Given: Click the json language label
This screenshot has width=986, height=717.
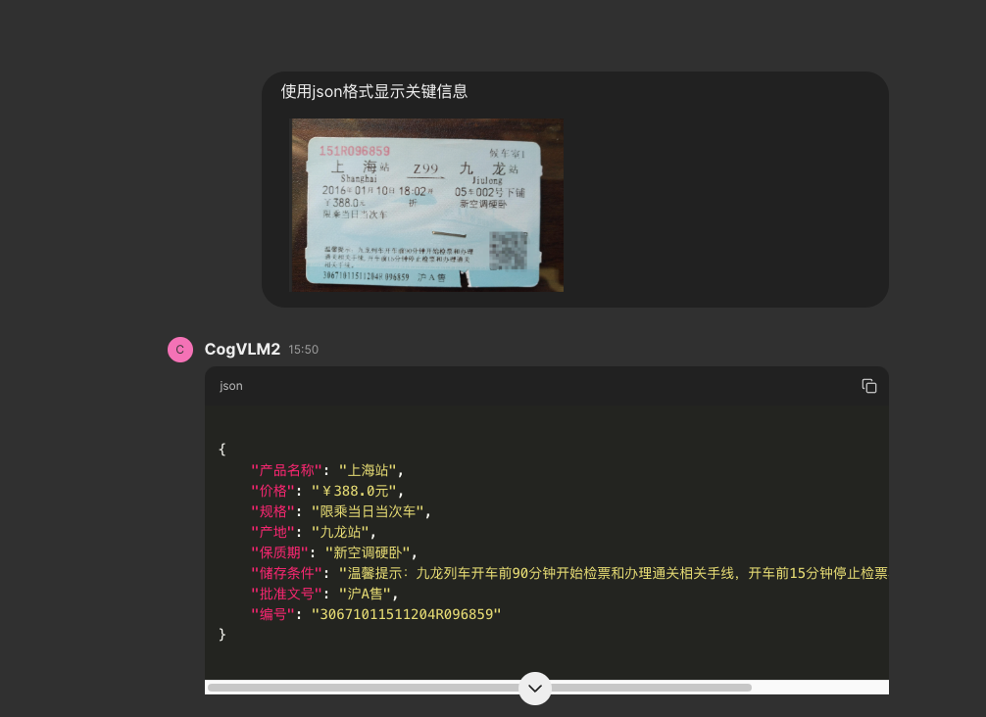Looking at the screenshot, I should [231, 386].
